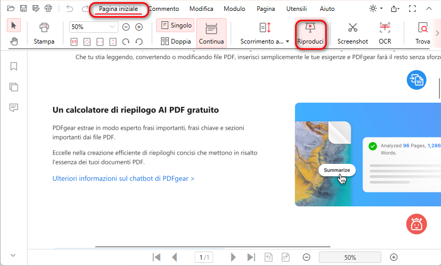Rotate the page counterclockwise
This screenshot has width=441, height=266.
point(139,42)
